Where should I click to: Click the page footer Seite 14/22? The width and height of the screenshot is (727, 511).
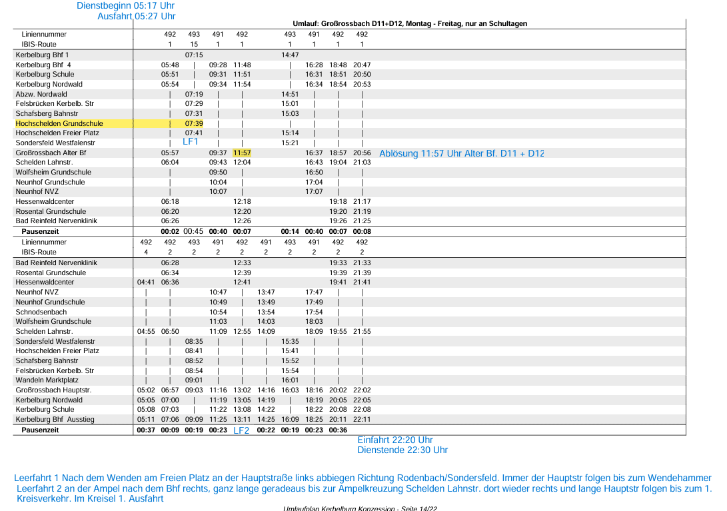[360, 508]
